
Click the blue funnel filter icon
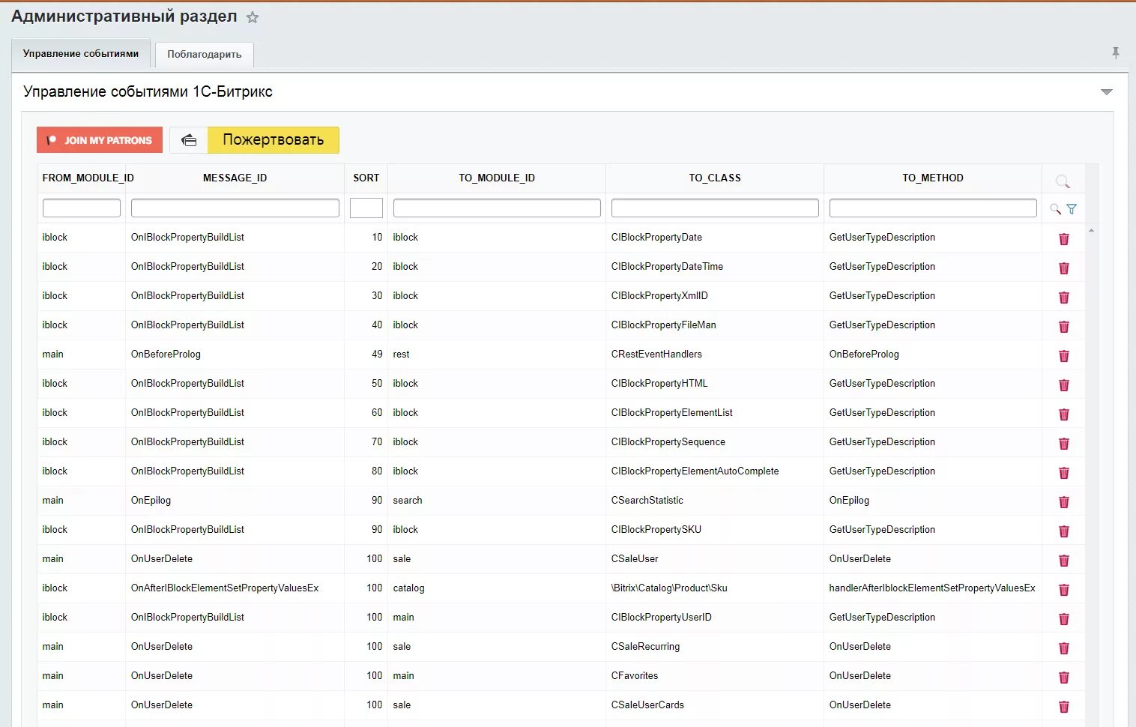coord(1072,209)
